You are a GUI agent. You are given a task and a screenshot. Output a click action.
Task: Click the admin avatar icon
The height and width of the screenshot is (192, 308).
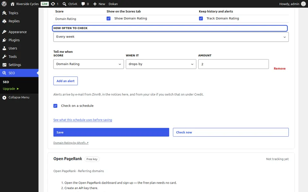click(x=304, y=4)
